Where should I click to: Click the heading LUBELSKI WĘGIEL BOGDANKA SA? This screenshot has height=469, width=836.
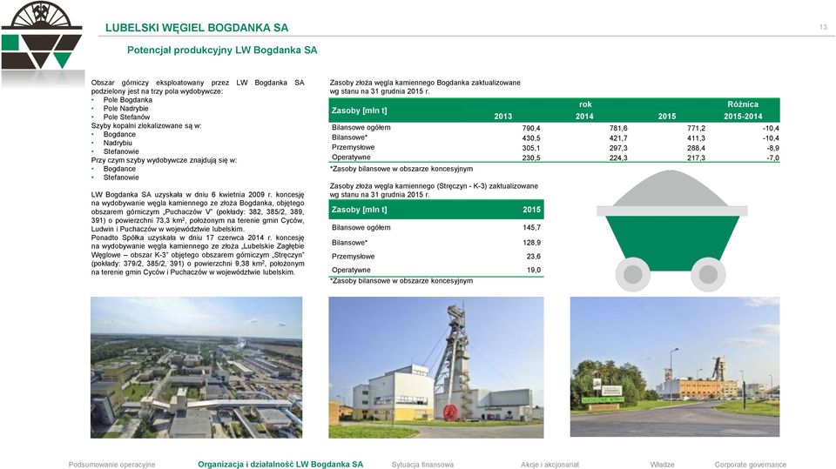[197, 28]
